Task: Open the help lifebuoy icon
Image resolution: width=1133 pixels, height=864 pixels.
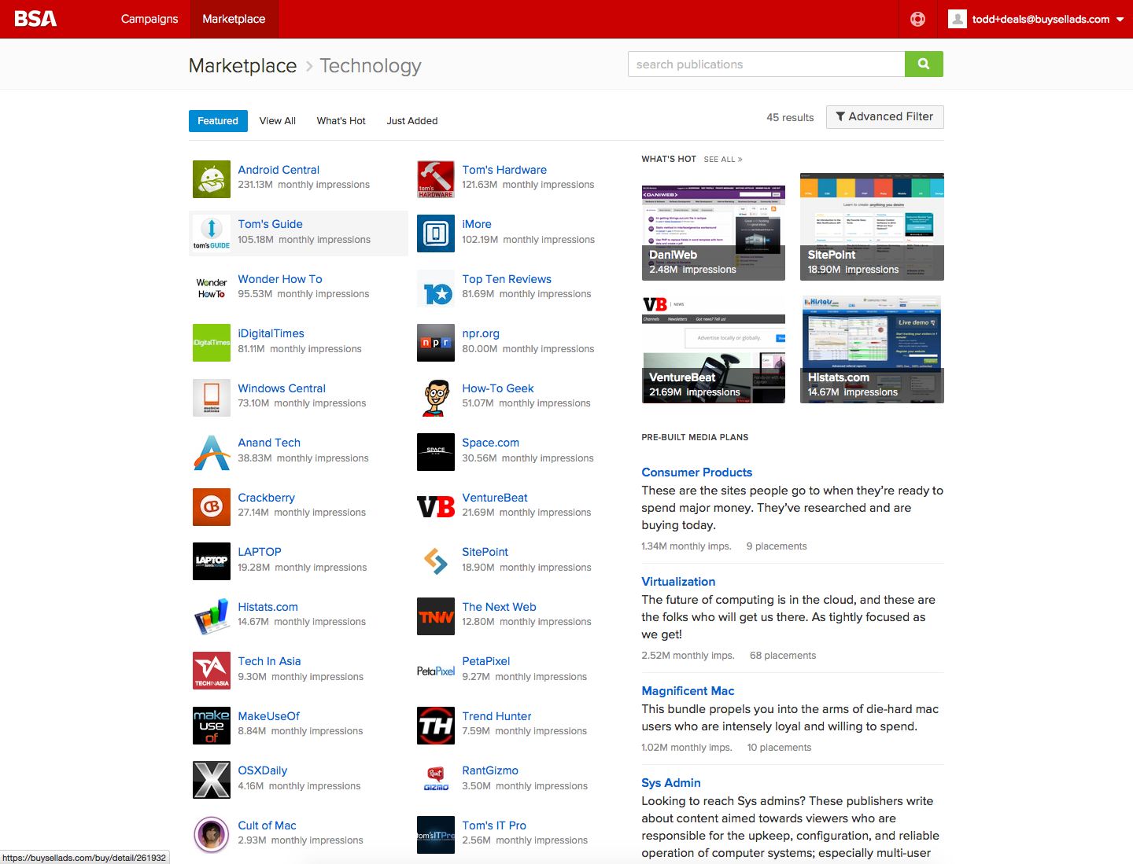Action: point(917,19)
